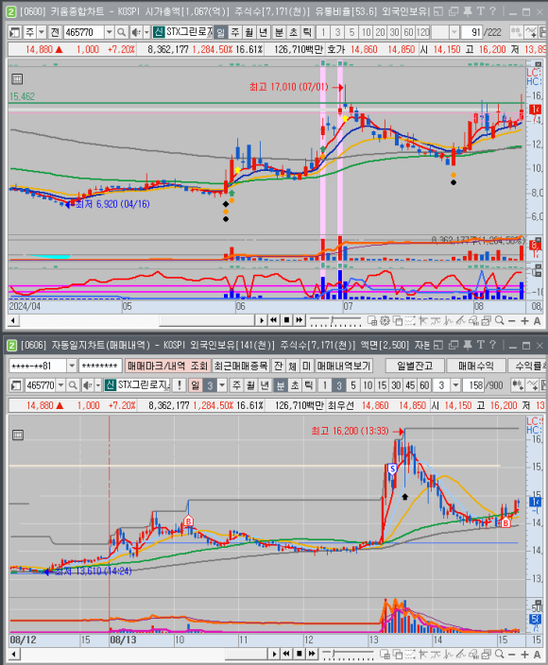
Task: Click the stop button under bottom chart
Action: tap(300, 654)
